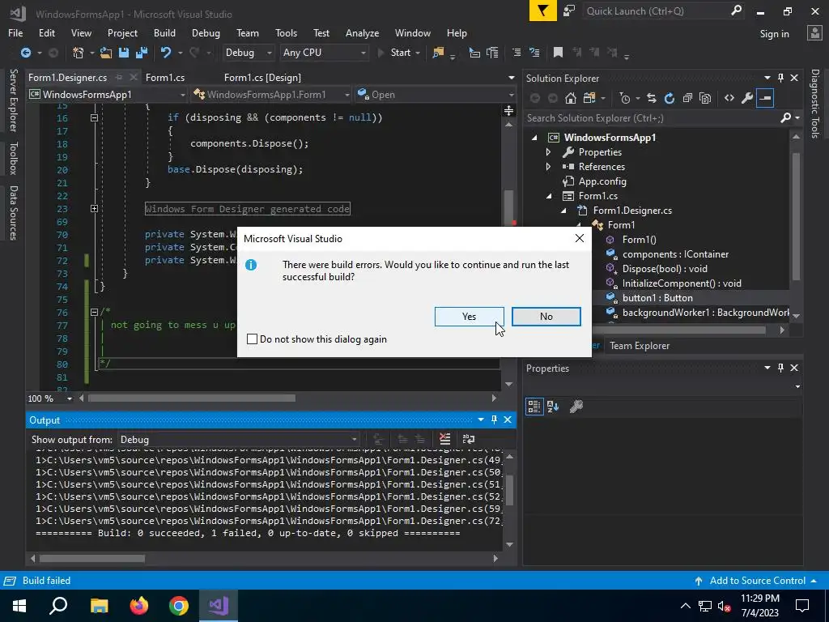Viewport: 829px width, 622px height.
Task: Click the Output panel horizontal scrollbar thumb
Action: (x=92, y=558)
